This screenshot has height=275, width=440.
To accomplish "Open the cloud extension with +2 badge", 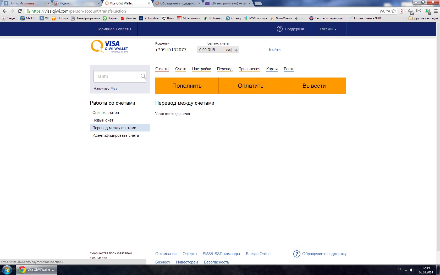I will coord(411,11).
